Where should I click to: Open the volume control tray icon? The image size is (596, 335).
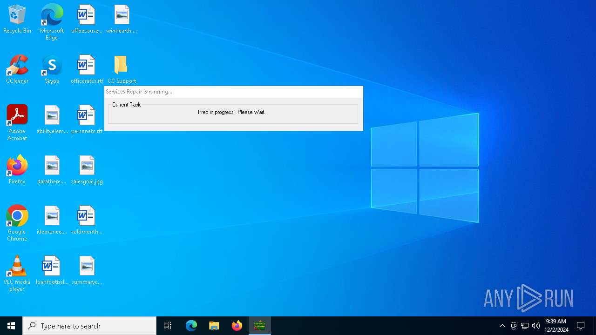tap(536, 326)
